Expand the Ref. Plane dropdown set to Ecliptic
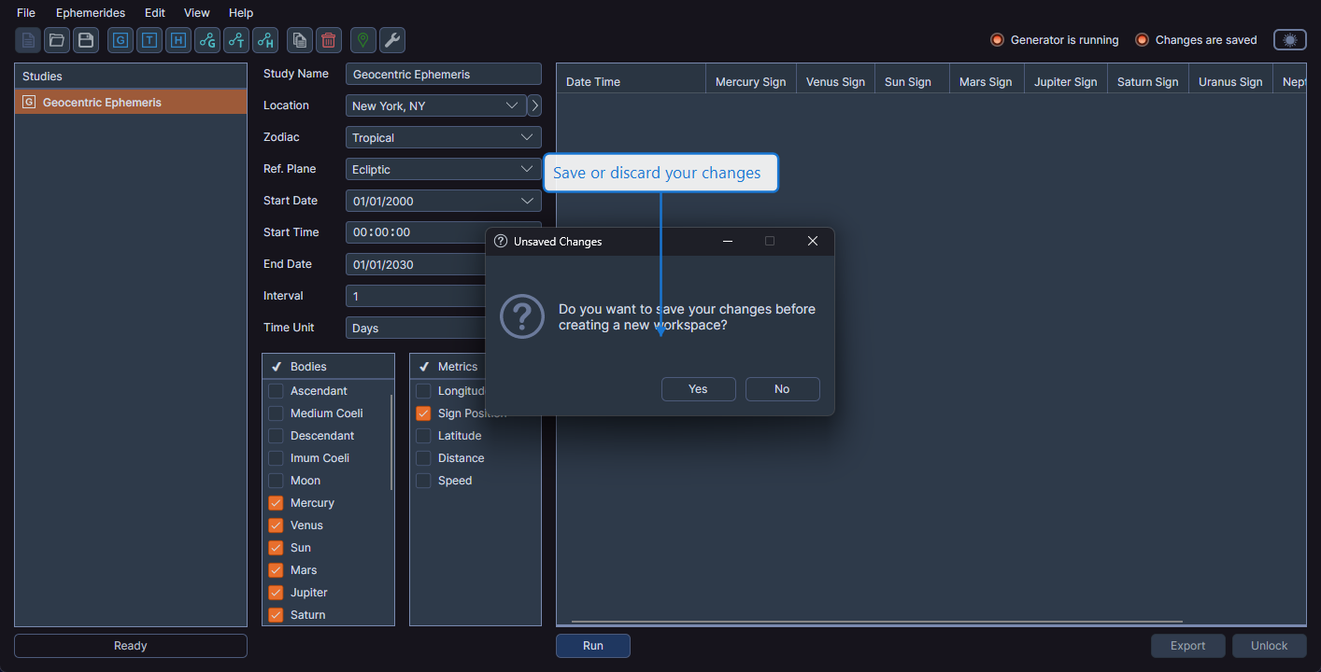This screenshot has width=1321, height=672. click(x=443, y=169)
